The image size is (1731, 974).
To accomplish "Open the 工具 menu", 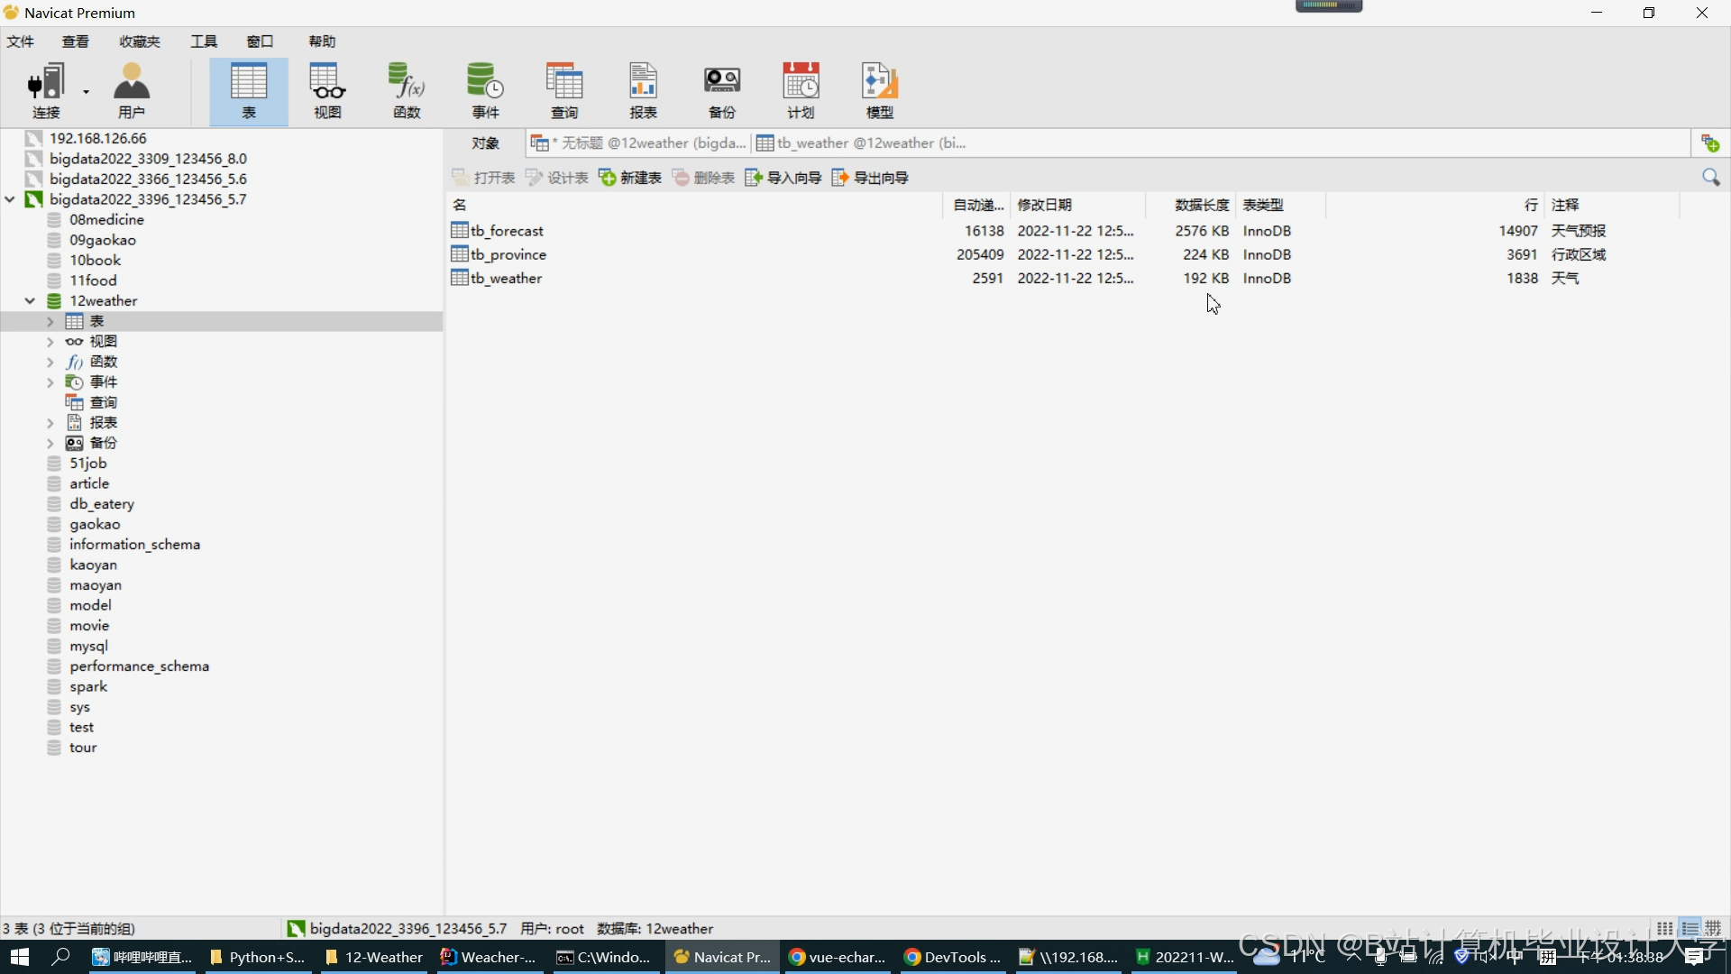I will (x=204, y=41).
